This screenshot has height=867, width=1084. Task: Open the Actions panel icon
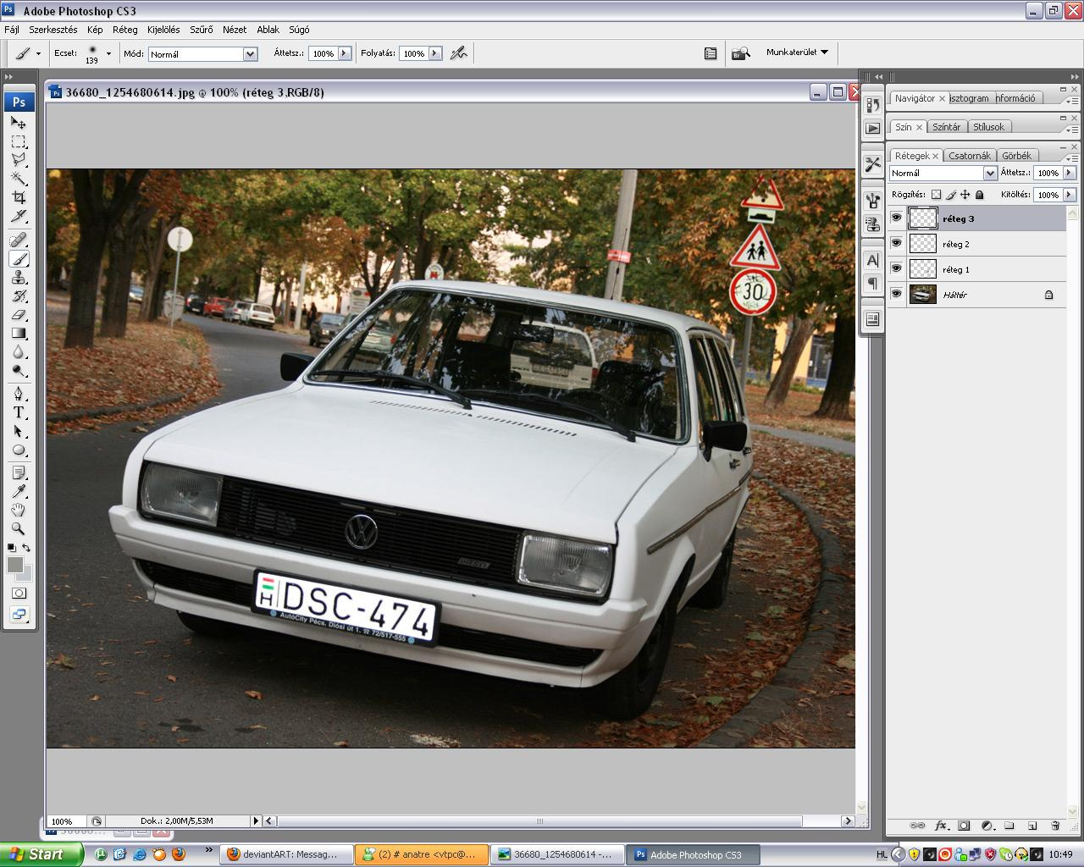872,128
